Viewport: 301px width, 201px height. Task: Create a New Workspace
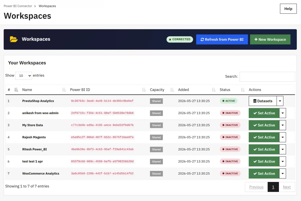[270, 39]
